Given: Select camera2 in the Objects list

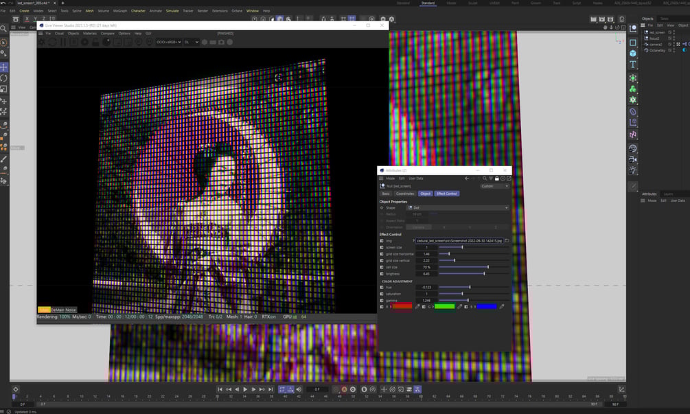Looking at the screenshot, I should pyautogui.click(x=655, y=45).
